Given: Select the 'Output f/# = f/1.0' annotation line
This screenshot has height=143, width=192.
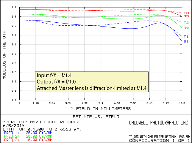Looking at the screenshot, I should (55, 82).
